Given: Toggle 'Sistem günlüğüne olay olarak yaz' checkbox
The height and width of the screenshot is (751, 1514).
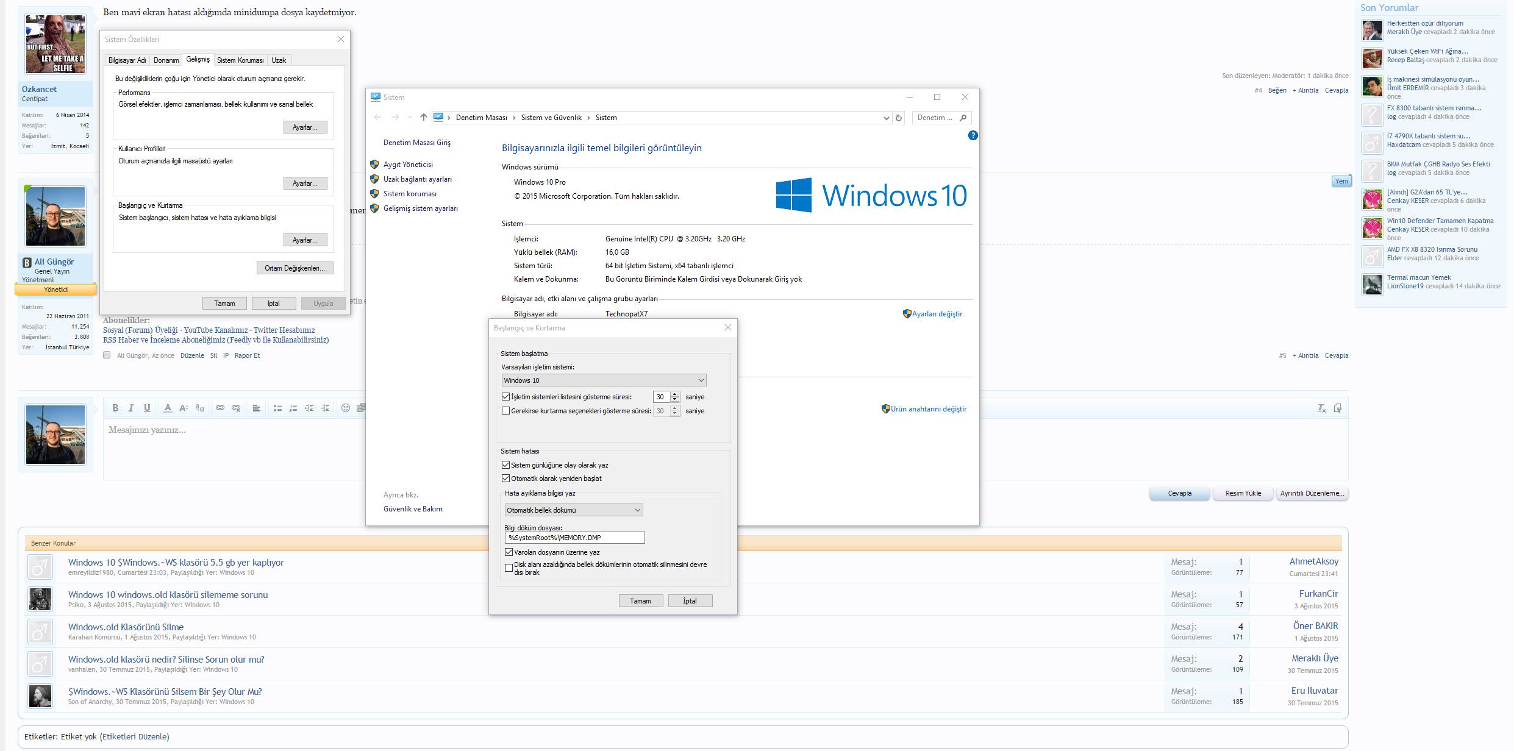Looking at the screenshot, I should point(505,465).
